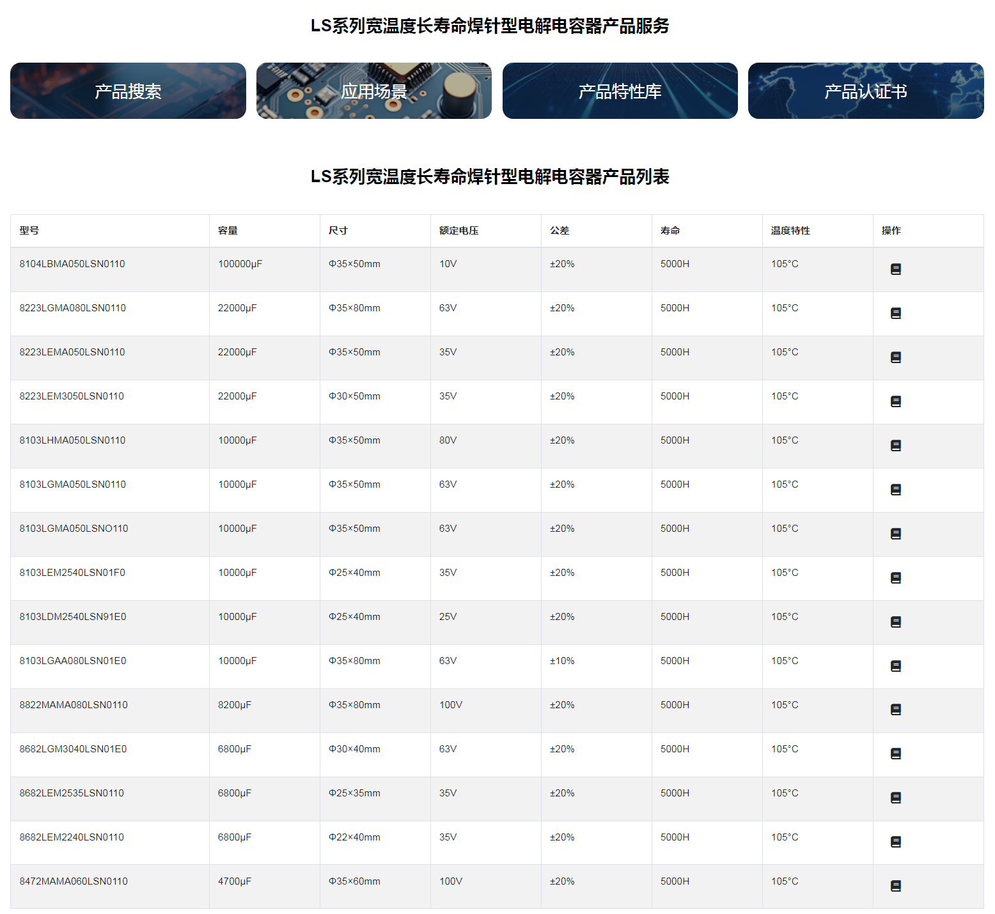Click the book icon for 8472MAMA060LSN0110
Viewport: 995px width, 914px height.
coord(895,886)
